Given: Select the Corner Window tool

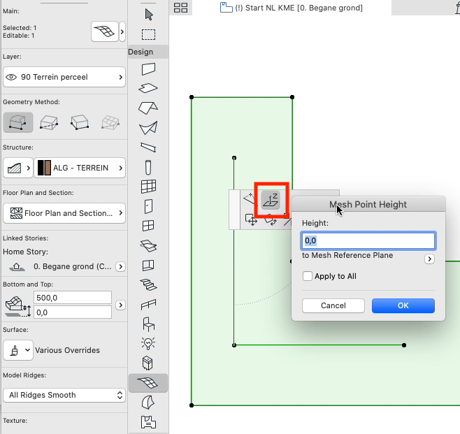Looking at the screenshot, I should tap(148, 265).
